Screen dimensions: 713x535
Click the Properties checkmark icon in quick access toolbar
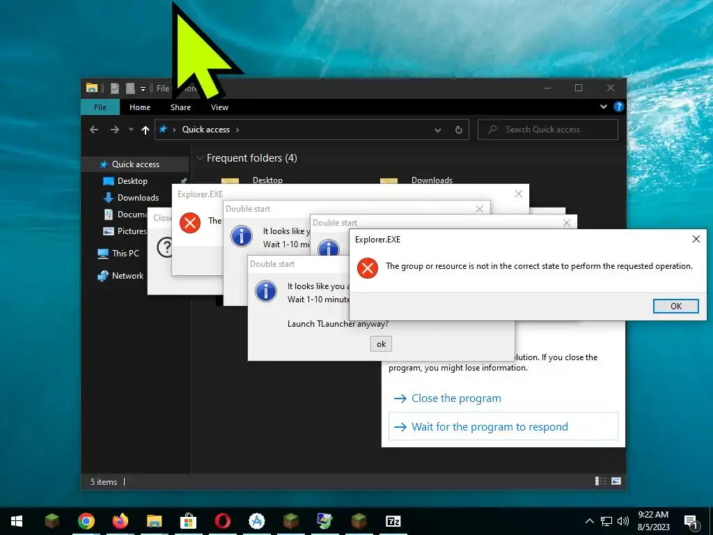pyautogui.click(x=115, y=88)
